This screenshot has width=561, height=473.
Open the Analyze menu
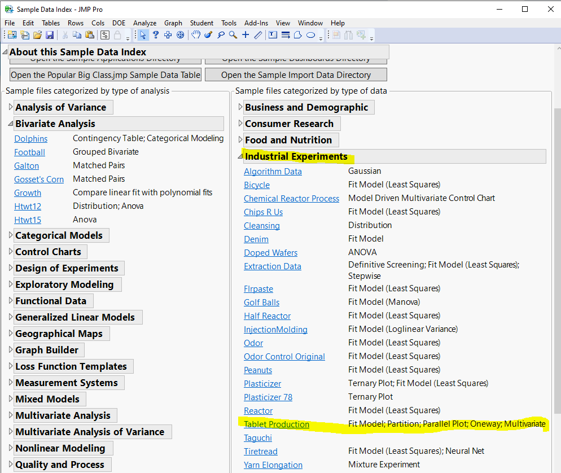tap(145, 23)
